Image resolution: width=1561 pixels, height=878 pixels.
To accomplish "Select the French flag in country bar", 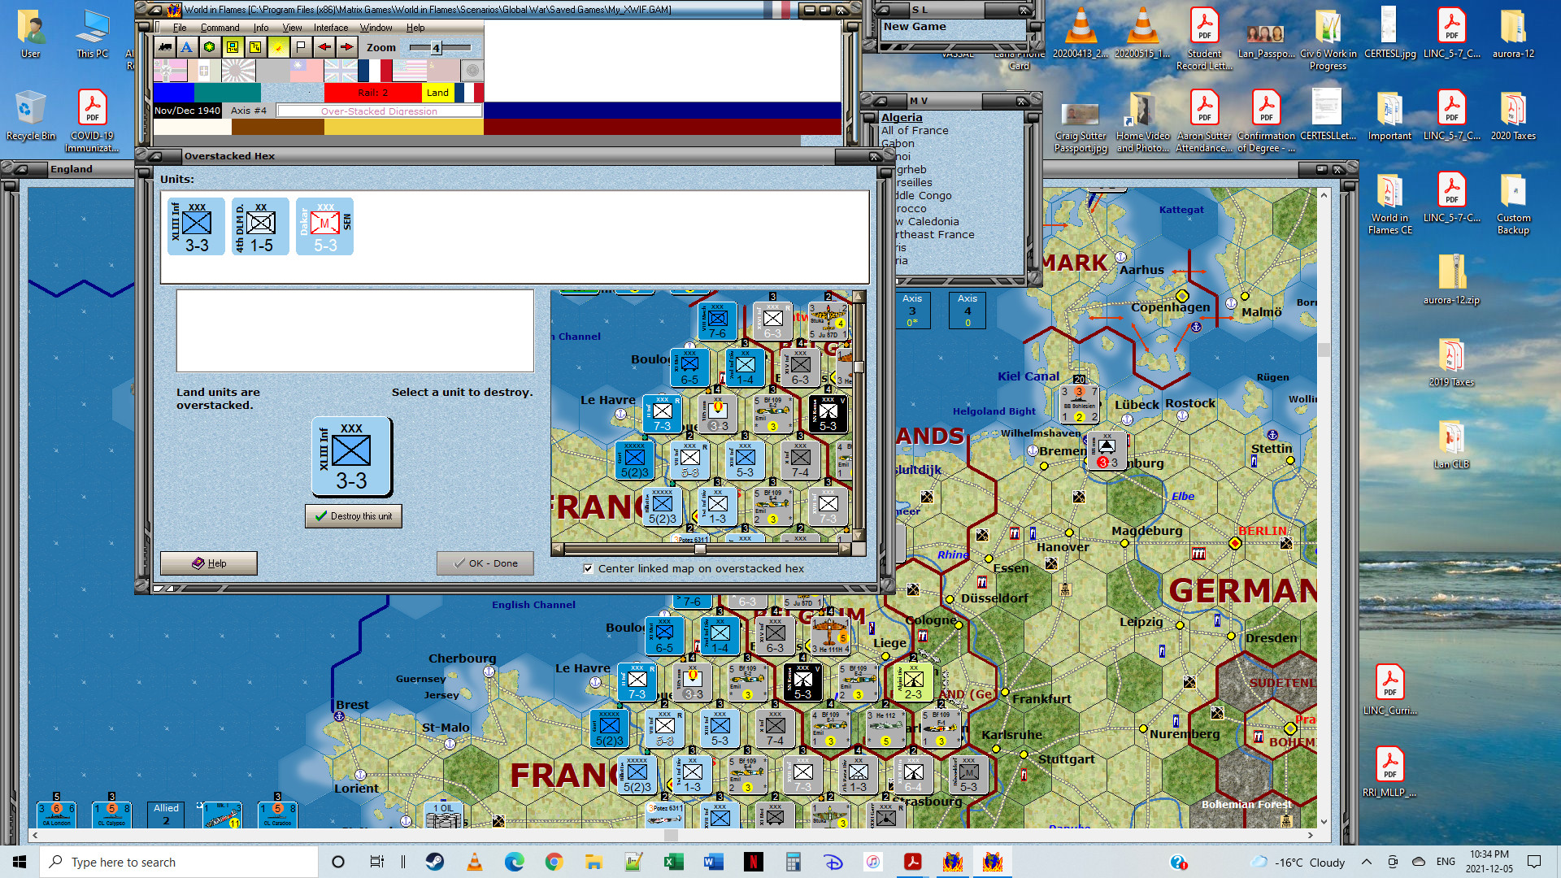I will point(374,72).
